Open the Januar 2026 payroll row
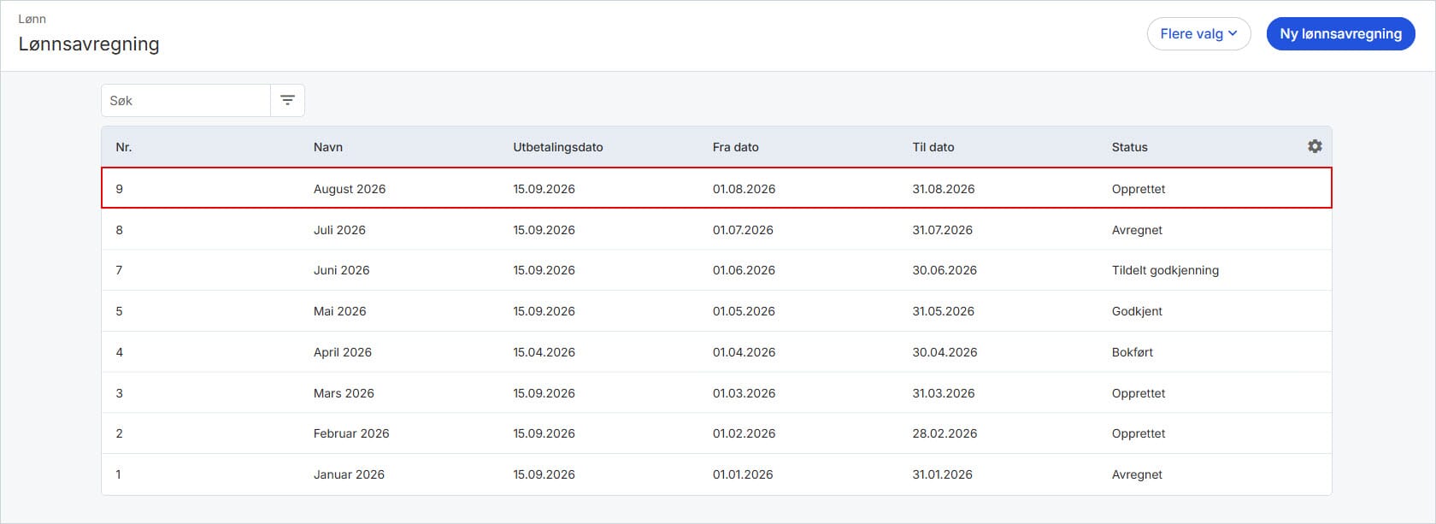The width and height of the screenshot is (1436, 524). pyautogui.click(x=716, y=474)
